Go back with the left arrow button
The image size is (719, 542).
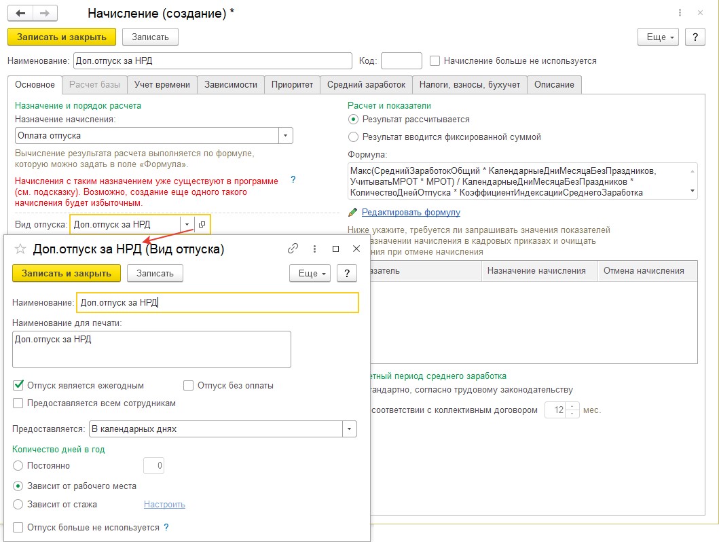click(20, 14)
